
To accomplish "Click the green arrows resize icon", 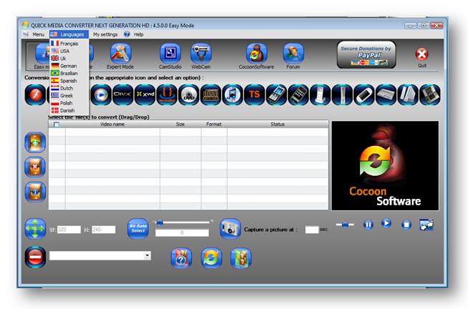I will pyautogui.click(x=35, y=229).
